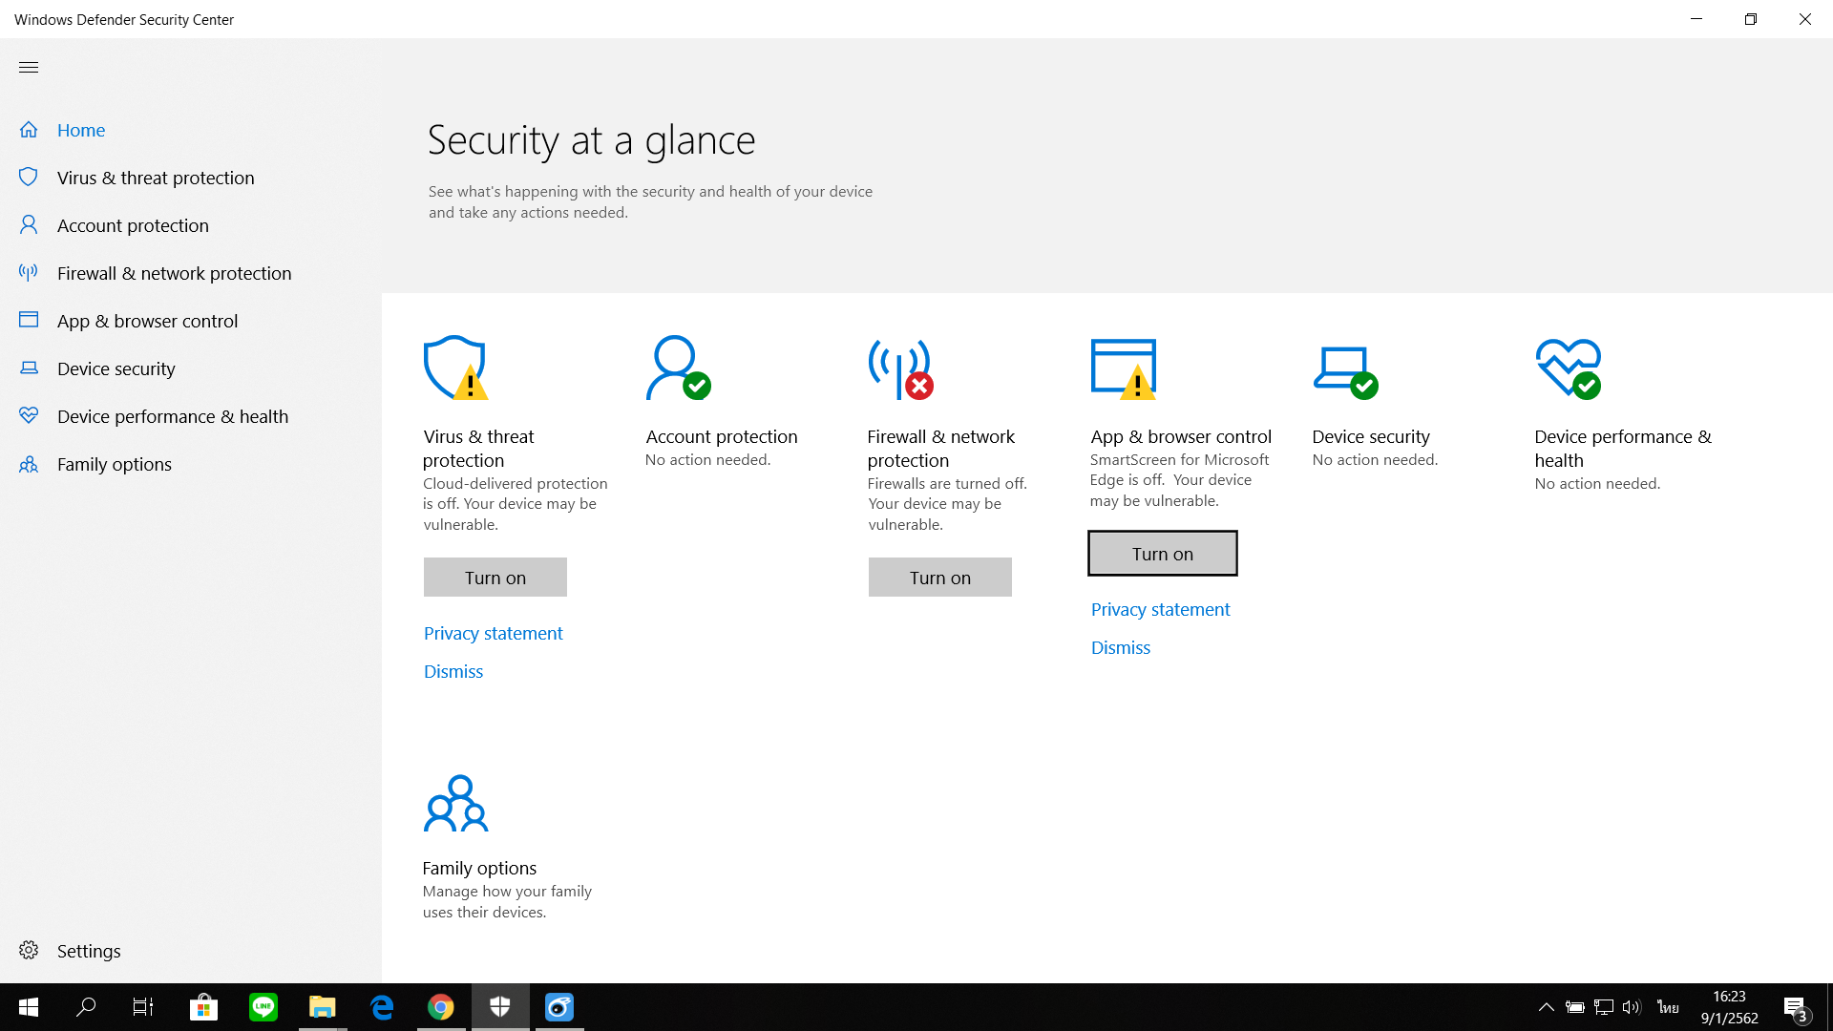Open Device performance & health sidebar label

tap(173, 416)
